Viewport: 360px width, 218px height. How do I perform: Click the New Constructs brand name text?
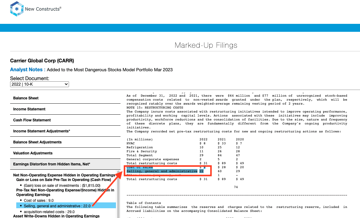(x=43, y=9)
